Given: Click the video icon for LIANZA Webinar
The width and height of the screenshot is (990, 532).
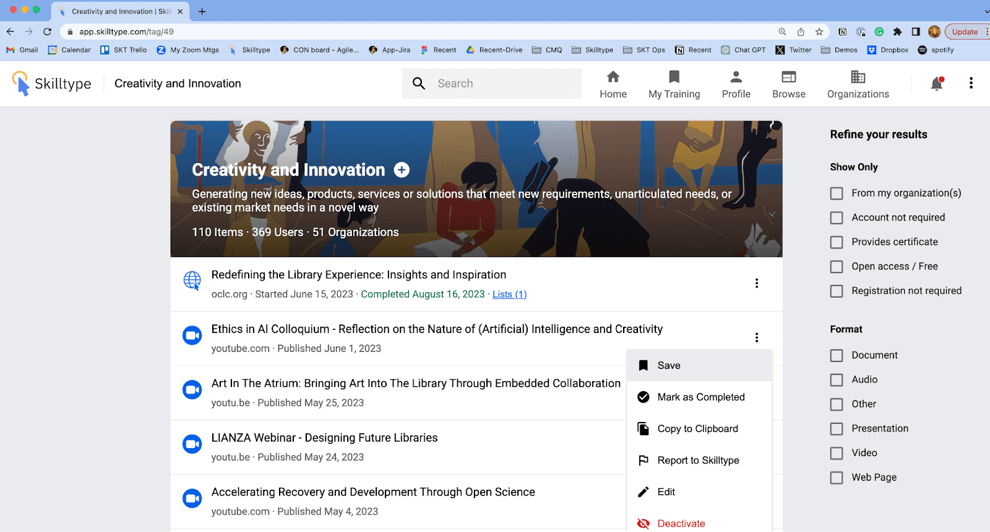Looking at the screenshot, I should [192, 444].
